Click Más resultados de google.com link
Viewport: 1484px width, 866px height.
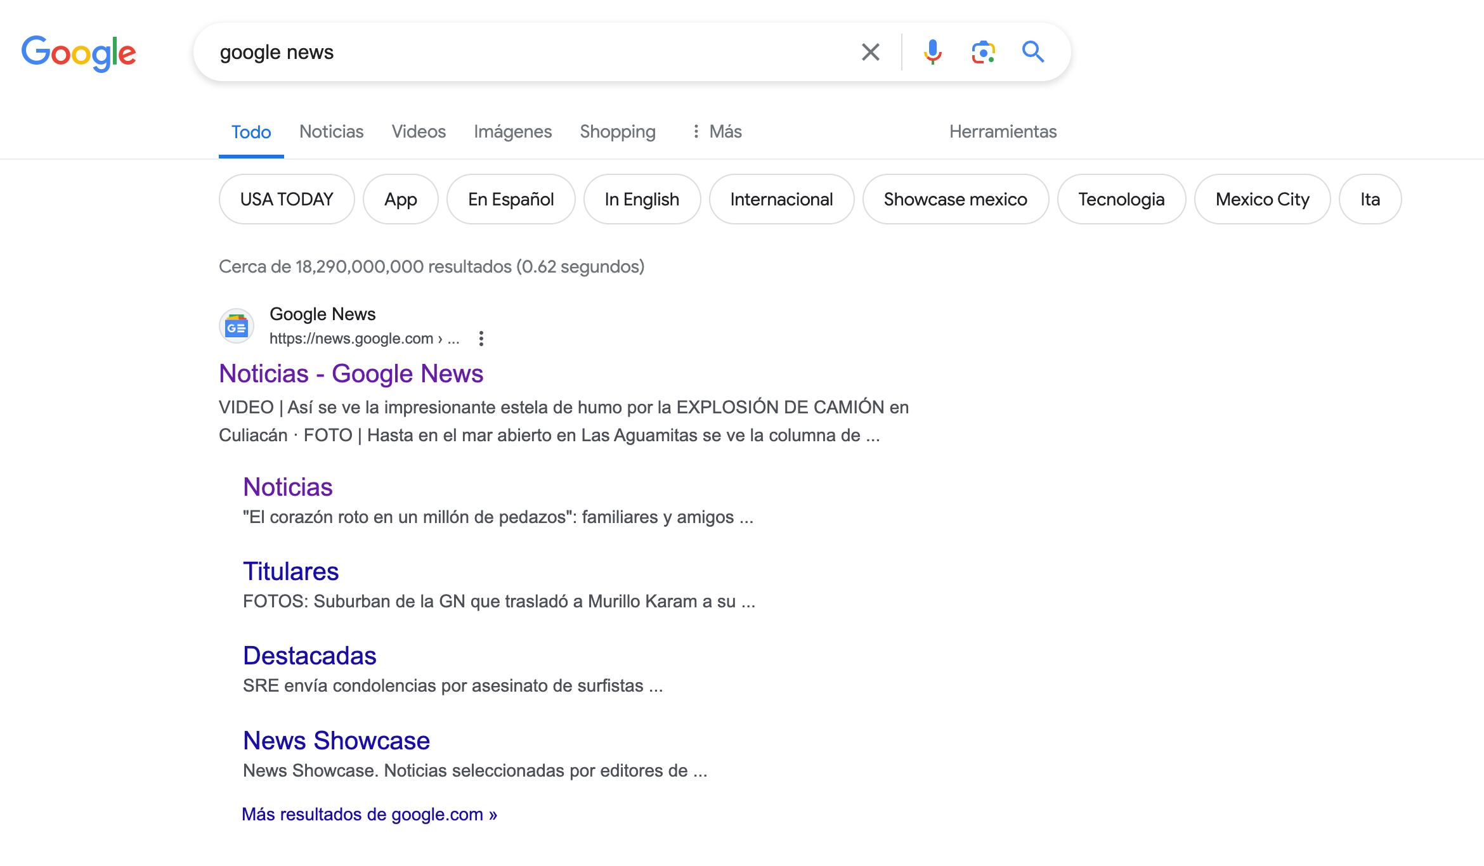click(x=369, y=815)
